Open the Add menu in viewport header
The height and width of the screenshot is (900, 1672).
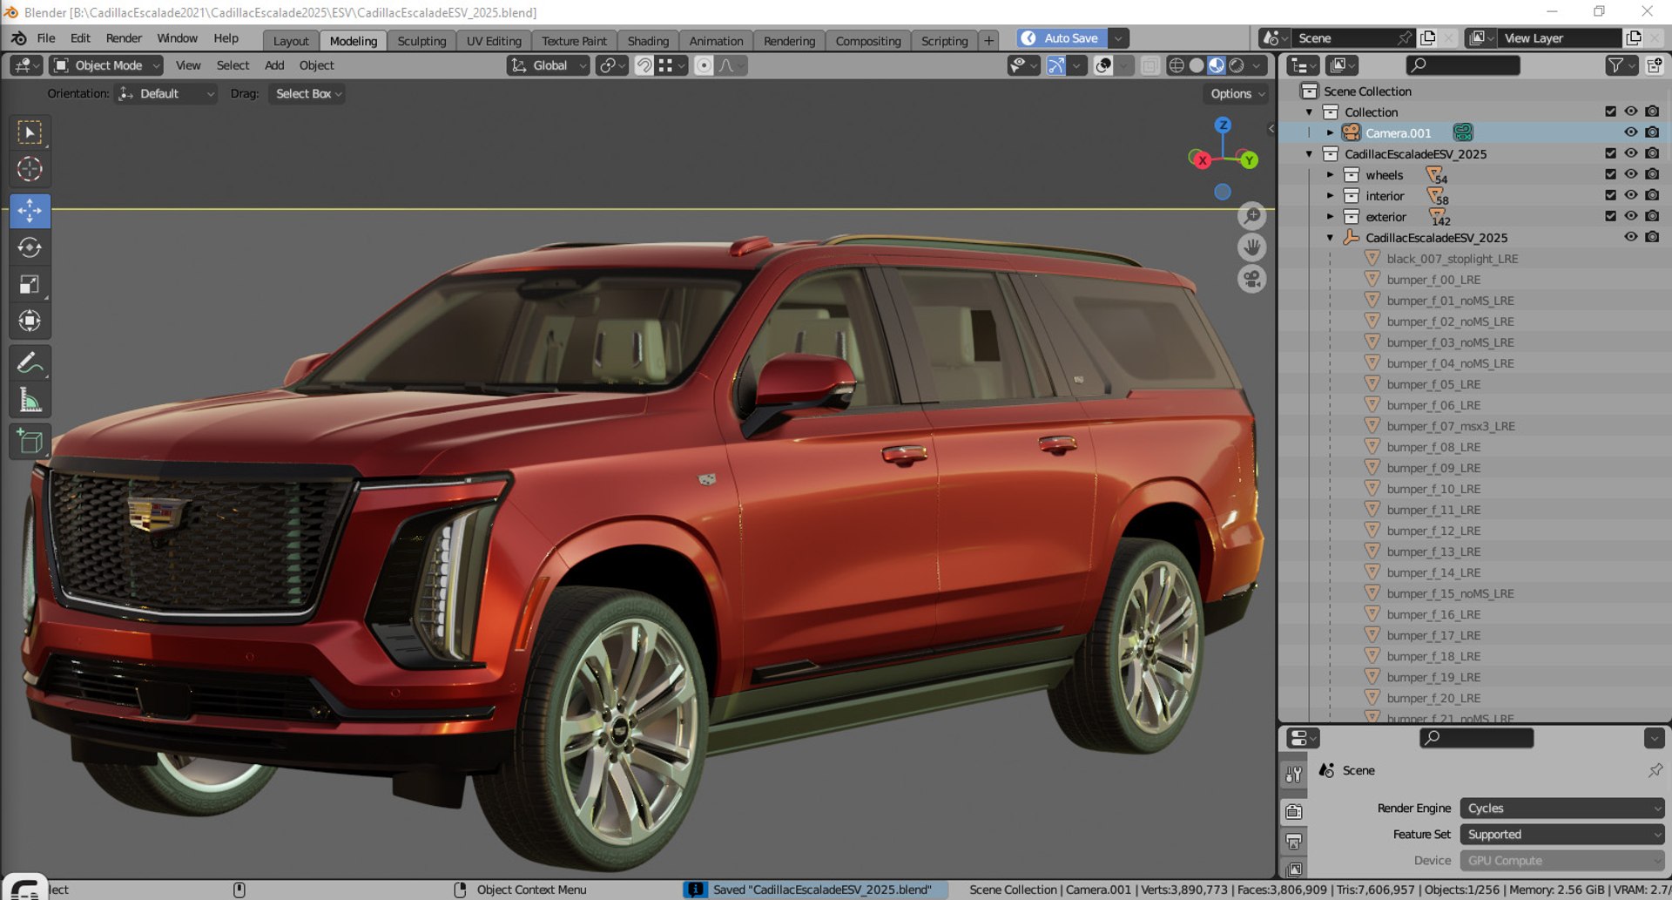pos(274,65)
